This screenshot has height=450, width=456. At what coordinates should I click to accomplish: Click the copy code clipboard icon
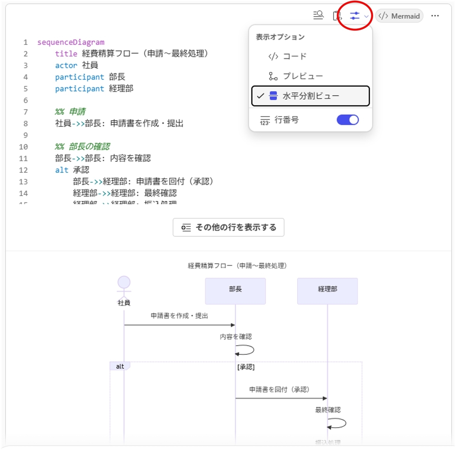[337, 16]
